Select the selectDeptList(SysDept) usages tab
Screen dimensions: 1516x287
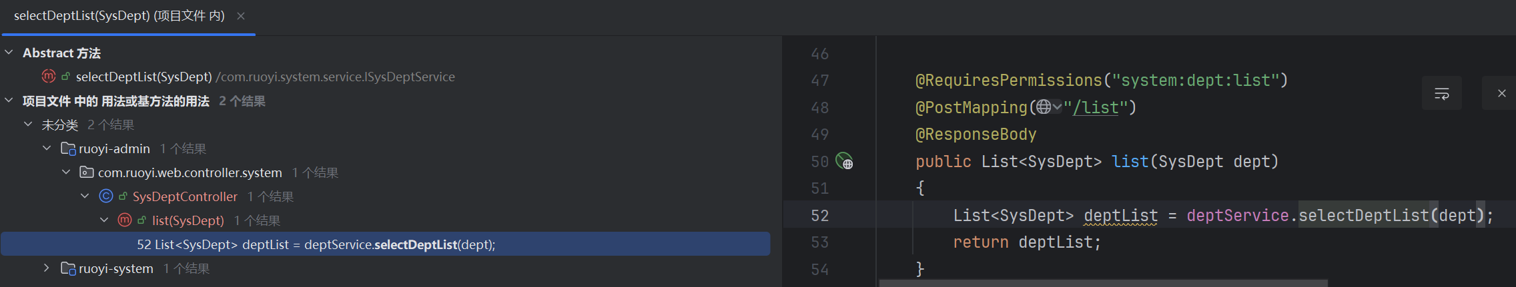(119, 16)
